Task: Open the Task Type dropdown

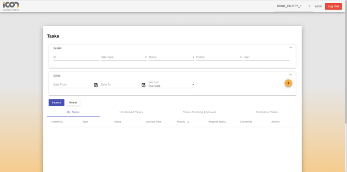Action: 124,57
